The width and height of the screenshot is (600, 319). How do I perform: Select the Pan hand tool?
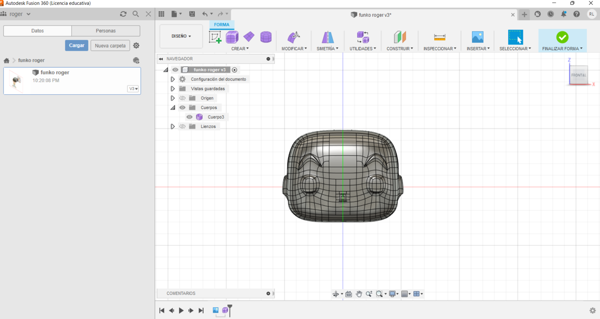(x=359, y=294)
